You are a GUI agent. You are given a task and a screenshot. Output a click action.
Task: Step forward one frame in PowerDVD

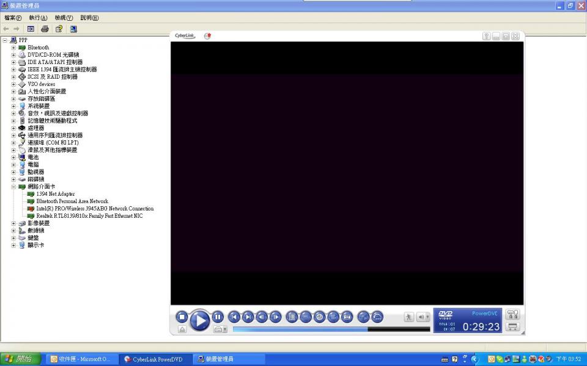point(276,317)
